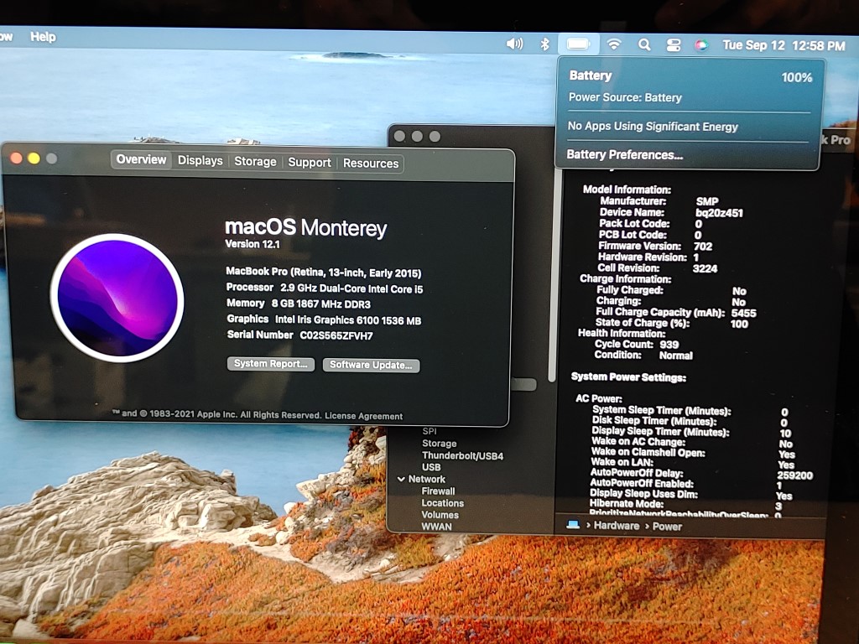Close the battery menu via its menu bar icon
The height and width of the screenshot is (644, 859).
pos(578,44)
